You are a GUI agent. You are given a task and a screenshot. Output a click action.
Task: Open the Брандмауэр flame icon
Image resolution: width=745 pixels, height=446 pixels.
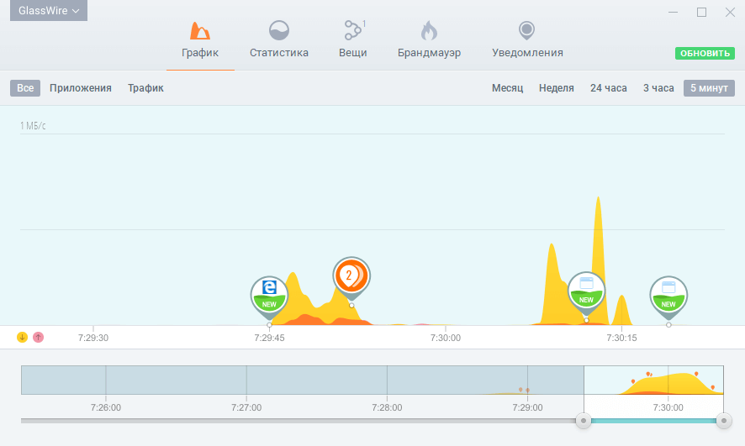coord(429,31)
